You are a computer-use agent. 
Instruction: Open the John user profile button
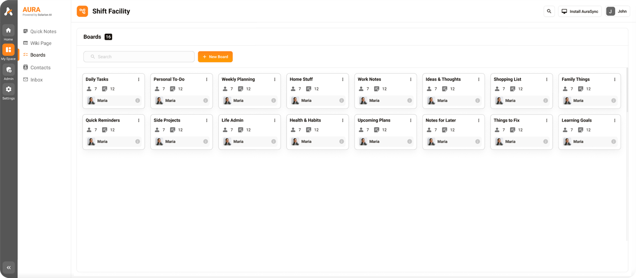tap(618, 11)
